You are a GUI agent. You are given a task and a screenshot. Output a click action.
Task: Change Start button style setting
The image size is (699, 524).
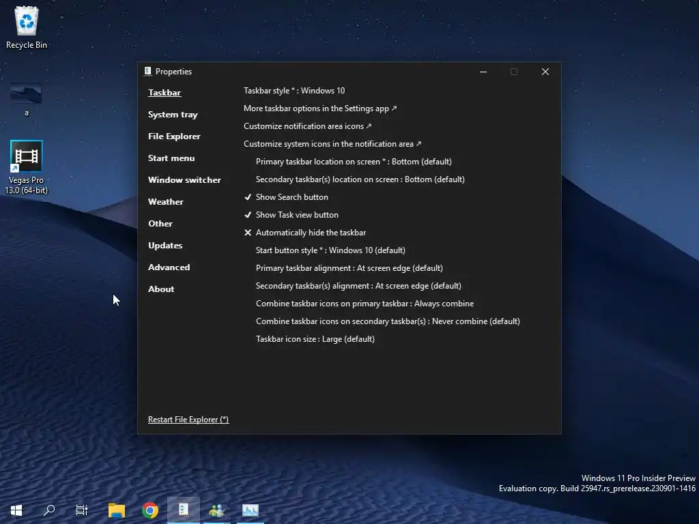(330, 250)
